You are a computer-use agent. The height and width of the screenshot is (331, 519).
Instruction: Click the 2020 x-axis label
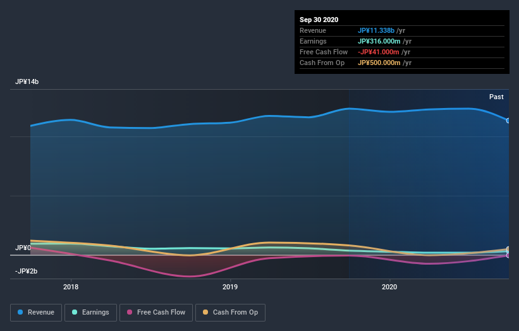tap(389, 287)
